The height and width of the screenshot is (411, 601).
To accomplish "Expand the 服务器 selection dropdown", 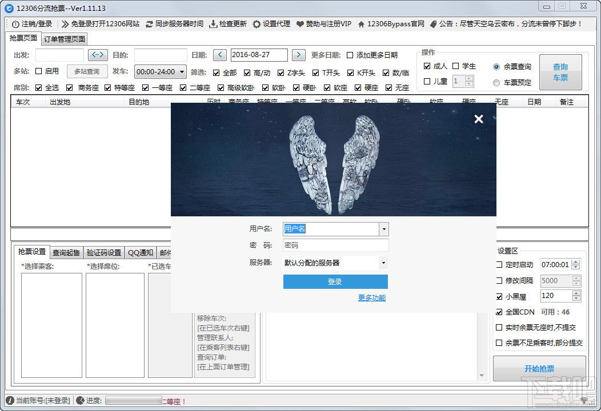I will pos(382,263).
